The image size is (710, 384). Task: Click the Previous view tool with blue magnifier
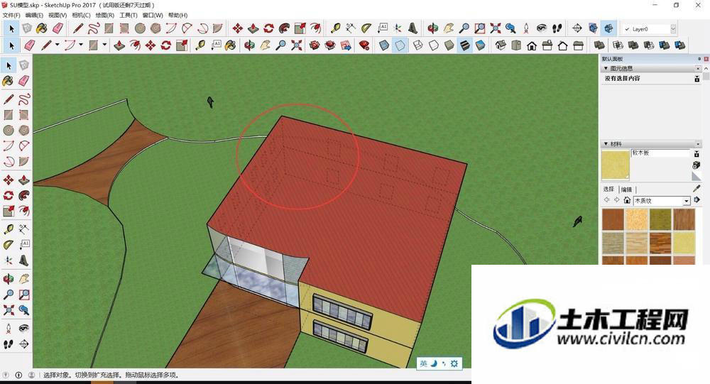(x=510, y=28)
